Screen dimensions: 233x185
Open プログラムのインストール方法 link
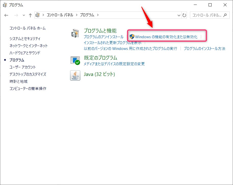(x=204, y=49)
